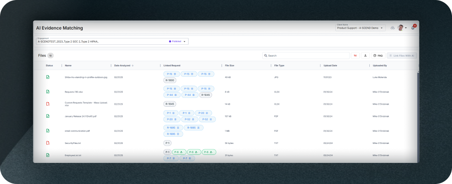Click the upload file arrow icon button

365,56
